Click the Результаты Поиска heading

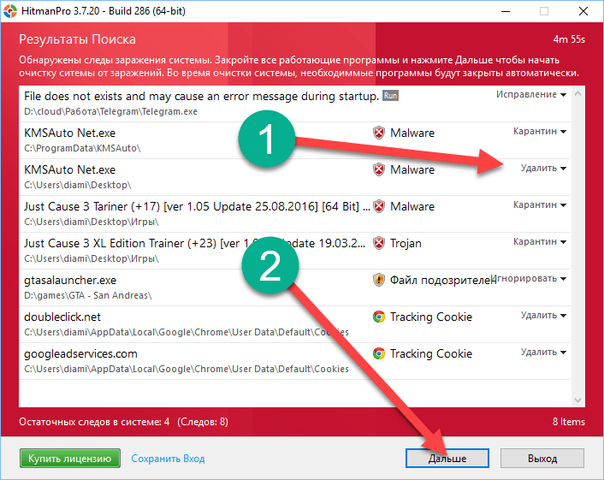point(78,39)
